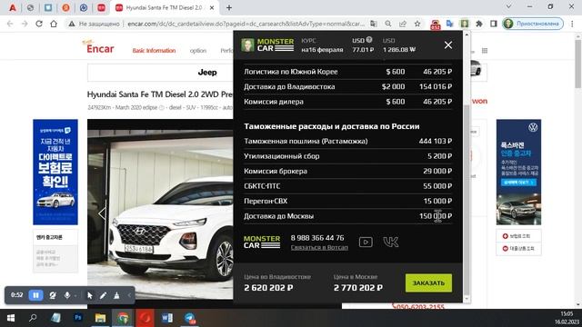This screenshot has height=327, width=582.
Task: Open Photoshop from the taskbar
Action: [78, 318]
